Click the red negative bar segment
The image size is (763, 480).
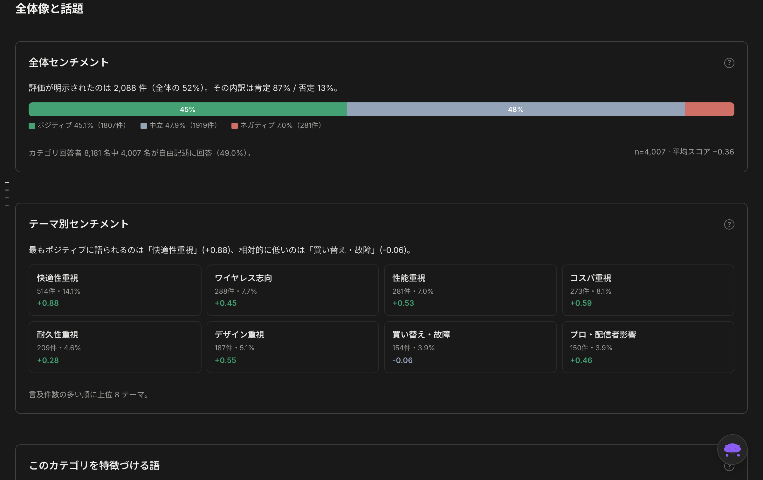pos(709,109)
